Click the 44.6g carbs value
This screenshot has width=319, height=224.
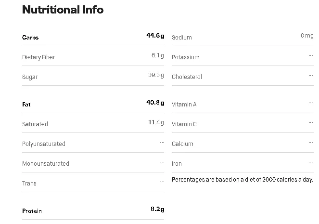(155, 36)
